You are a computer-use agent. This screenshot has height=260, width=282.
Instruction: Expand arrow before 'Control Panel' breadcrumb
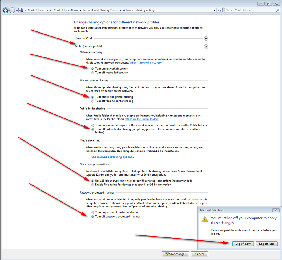point(25,10)
